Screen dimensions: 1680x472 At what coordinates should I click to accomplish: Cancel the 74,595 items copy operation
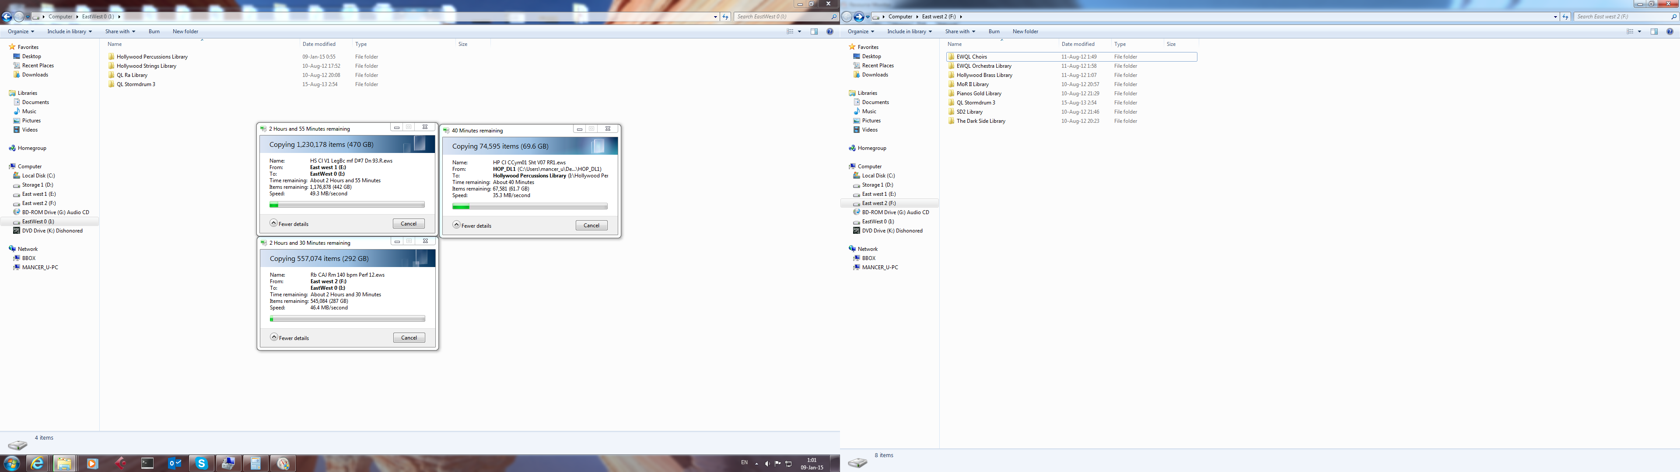(591, 226)
